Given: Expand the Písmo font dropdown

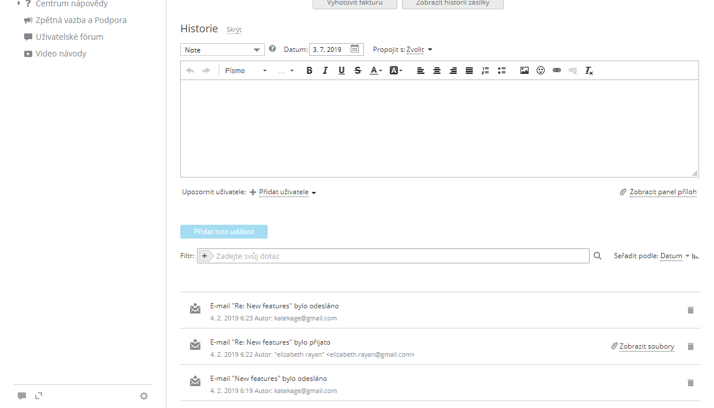Looking at the screenshot, I should 246,70.
